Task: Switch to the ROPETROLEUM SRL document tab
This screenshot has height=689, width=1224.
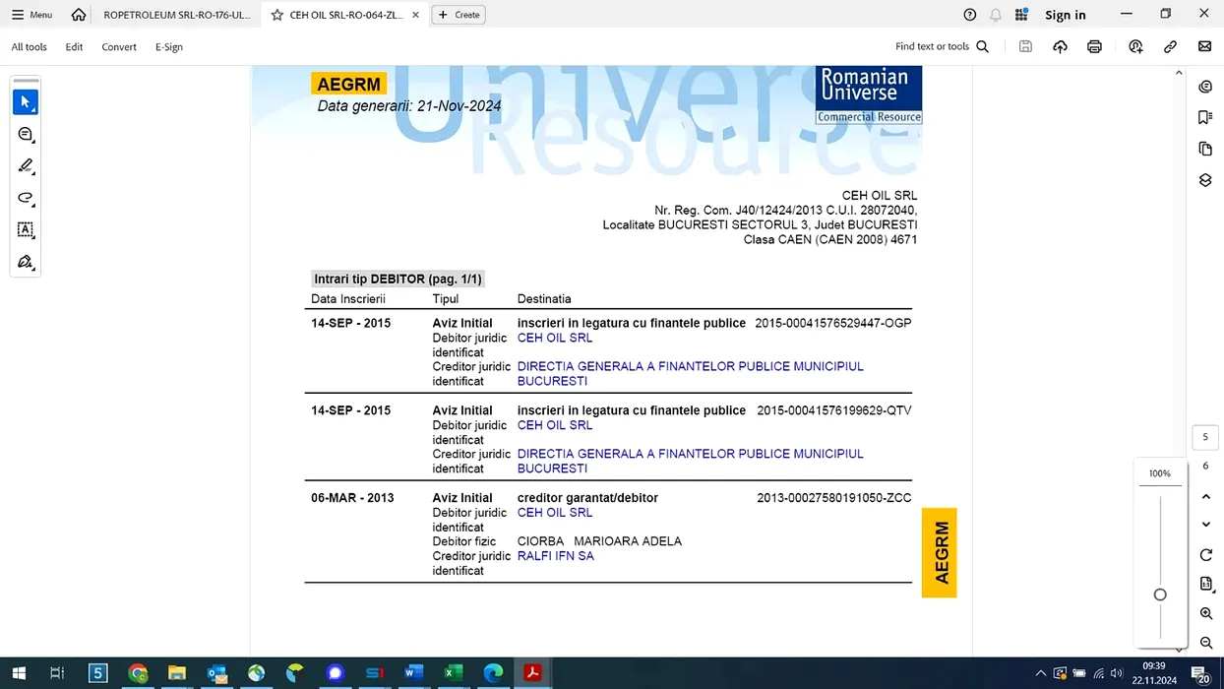Action: click(177, 15)
